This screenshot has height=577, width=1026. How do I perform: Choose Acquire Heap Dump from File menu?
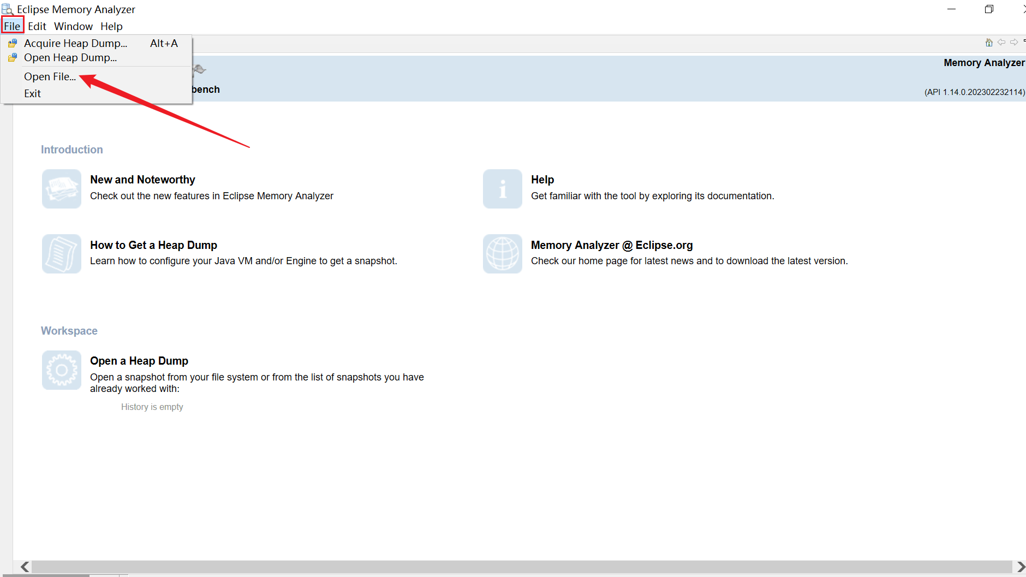(75, 43)
